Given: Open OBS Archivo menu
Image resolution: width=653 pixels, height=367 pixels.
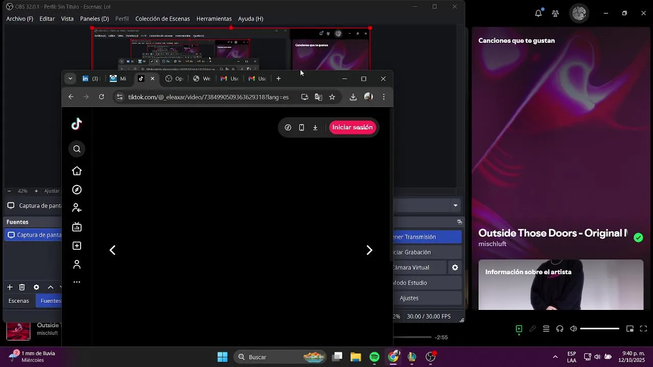Looking at the screenshot, I should click(20, 18).
